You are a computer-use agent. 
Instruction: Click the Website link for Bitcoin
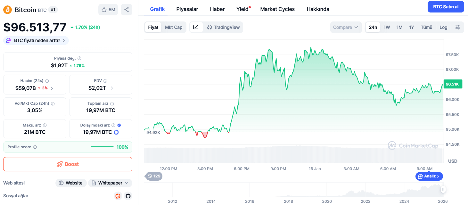[x=71, y=183]
